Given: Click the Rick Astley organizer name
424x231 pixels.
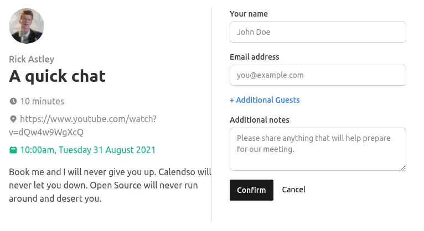Looking at the screenshot, I should [32, 60].
